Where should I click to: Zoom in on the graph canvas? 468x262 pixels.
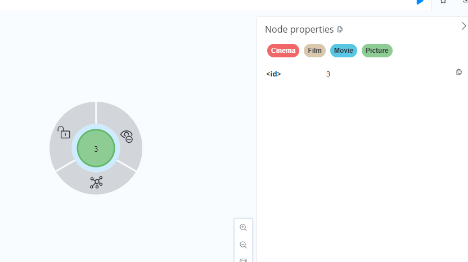point(243,227)
